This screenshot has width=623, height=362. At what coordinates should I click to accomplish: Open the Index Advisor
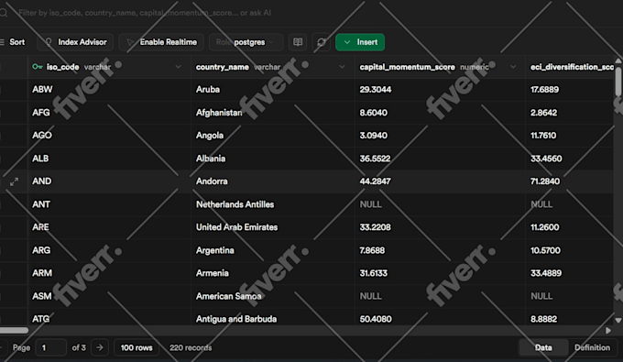(75, 42)
